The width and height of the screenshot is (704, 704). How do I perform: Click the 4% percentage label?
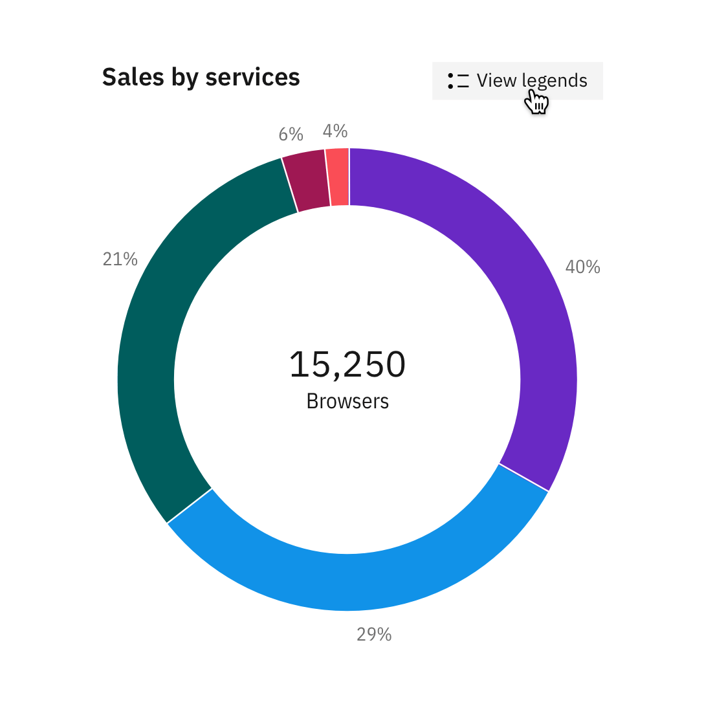click(x=335, y=131)
